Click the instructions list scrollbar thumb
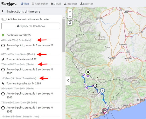 64,36
